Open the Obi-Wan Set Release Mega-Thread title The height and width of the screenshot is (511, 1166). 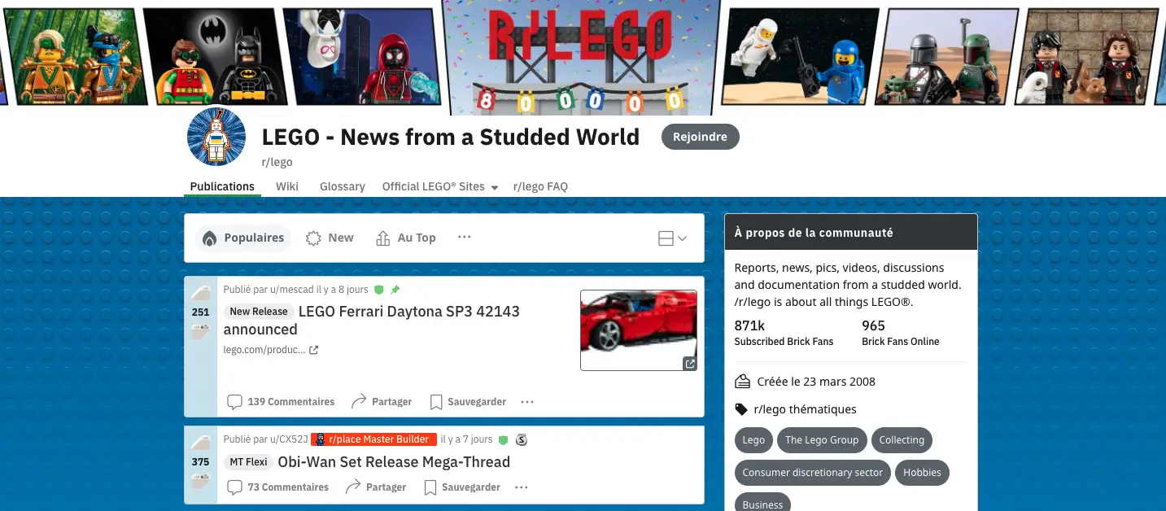coord(394,462)
